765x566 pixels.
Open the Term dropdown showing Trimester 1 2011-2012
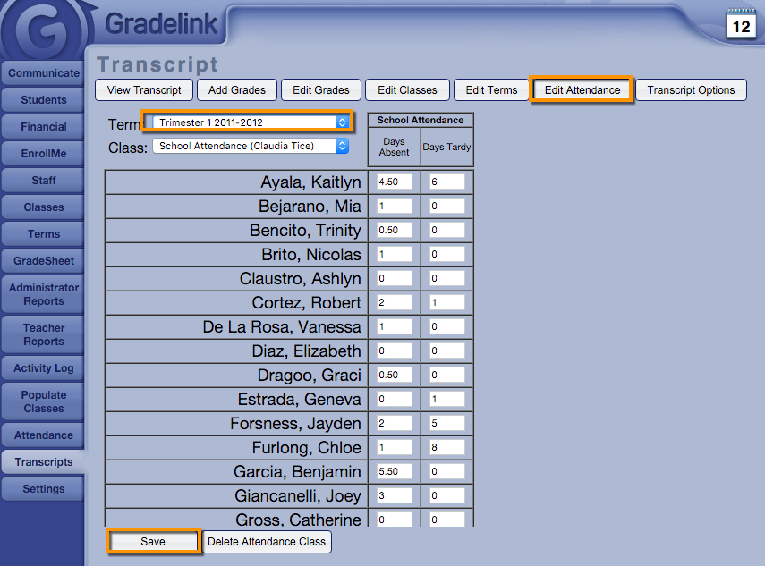click(251, 122)
